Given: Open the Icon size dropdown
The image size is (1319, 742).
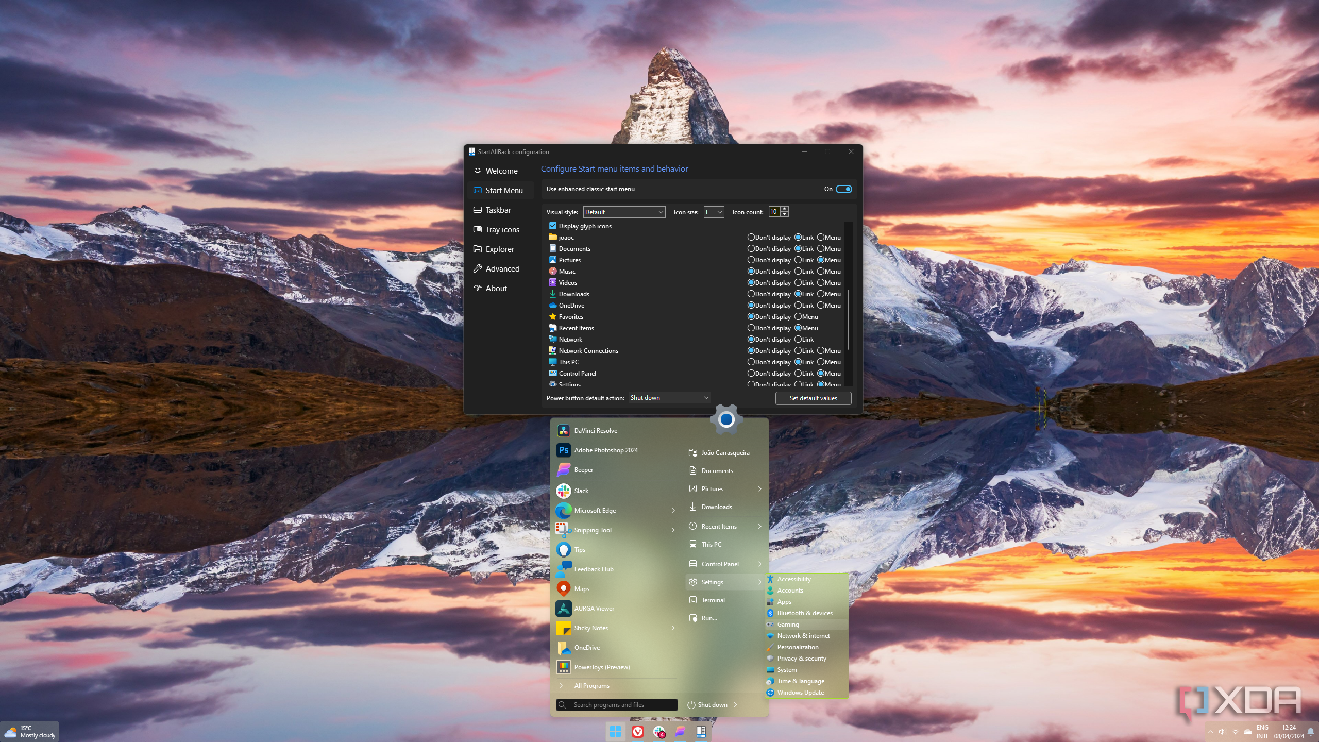Looking at the screenshot, I should tap(714, 212).
